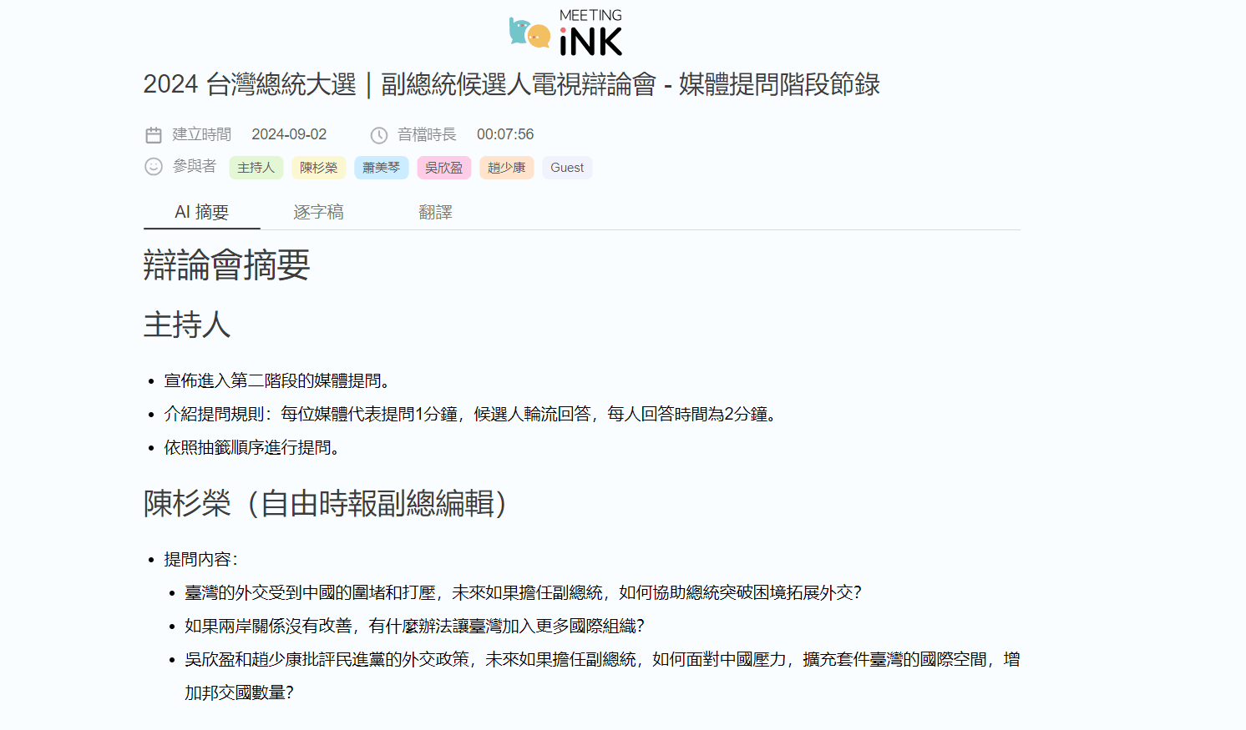Viewport: 1246px width, 730px height.
Task: Switch to the 翻譯 tab
Action: point(435,213)
